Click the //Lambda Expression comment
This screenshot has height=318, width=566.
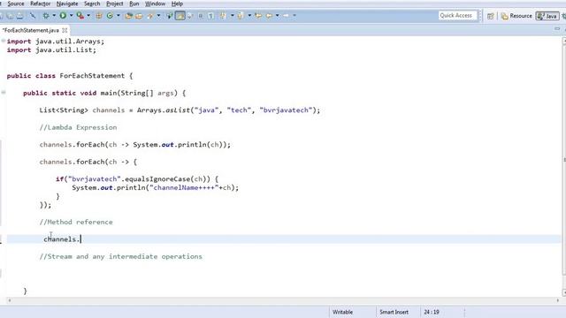pyautogui.click(x=78, y=127)
